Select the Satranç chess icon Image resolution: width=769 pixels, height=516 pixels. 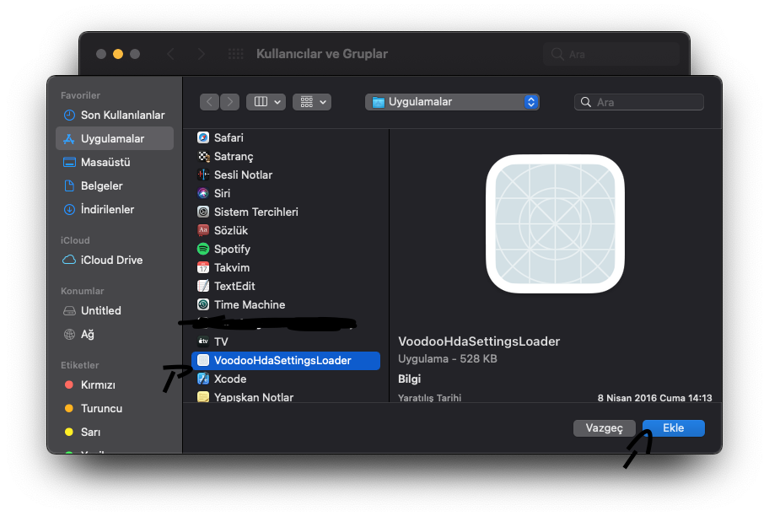[x=203, y=156]
